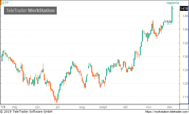Click the tall green December breakout candle

[172, 14]
